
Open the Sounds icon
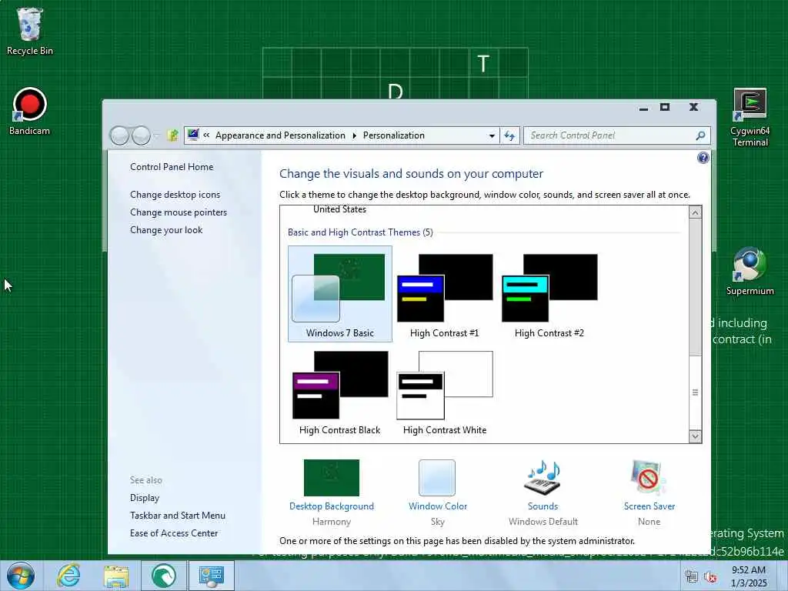(543, 477)
